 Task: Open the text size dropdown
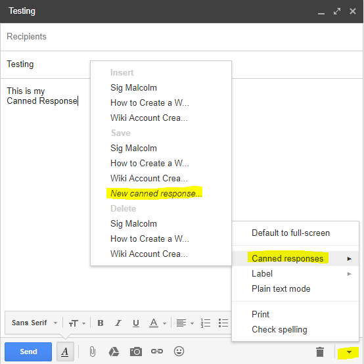coord(77,323)
